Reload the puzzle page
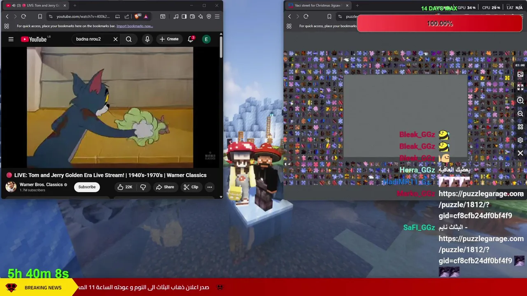Screen dimensions: 527x296 click(x=306, y=16)
